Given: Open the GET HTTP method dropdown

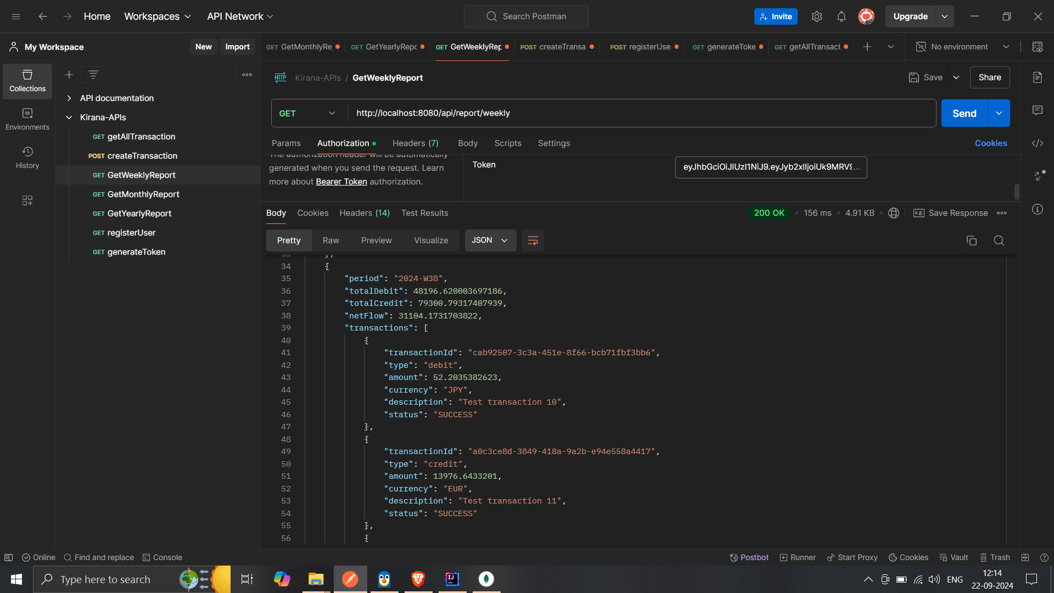Looking at the screenshot, I should pos(307,113).
